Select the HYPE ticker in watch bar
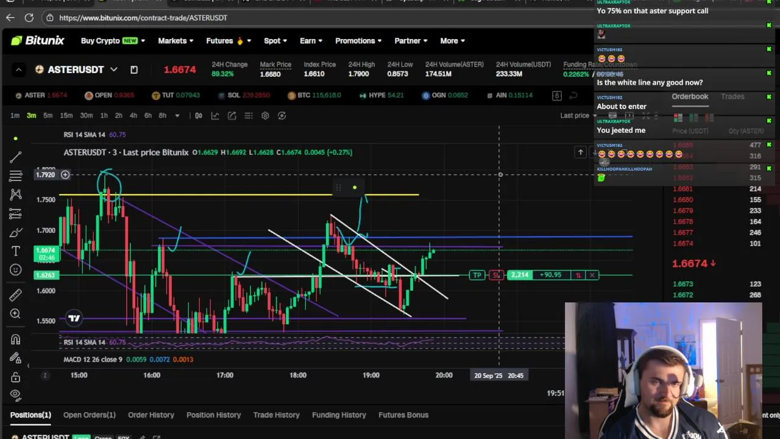This screenshot has width=780, height=439. coord(381,95)
